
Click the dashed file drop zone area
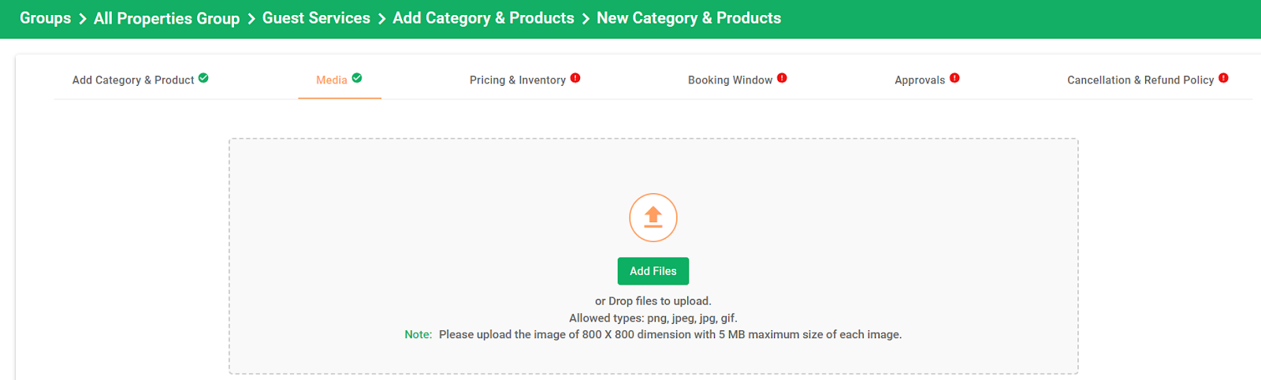click(653, 256)
